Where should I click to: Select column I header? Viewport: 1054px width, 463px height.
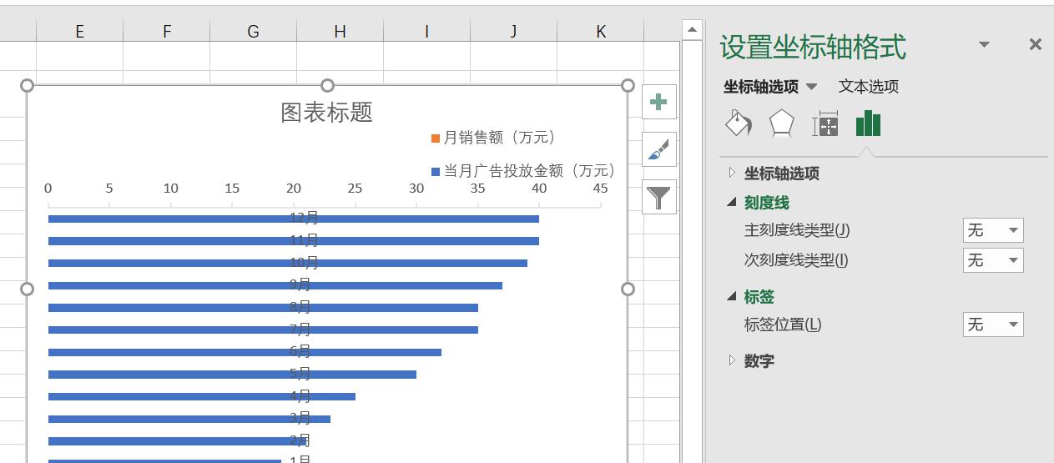[x=426, y=31]
